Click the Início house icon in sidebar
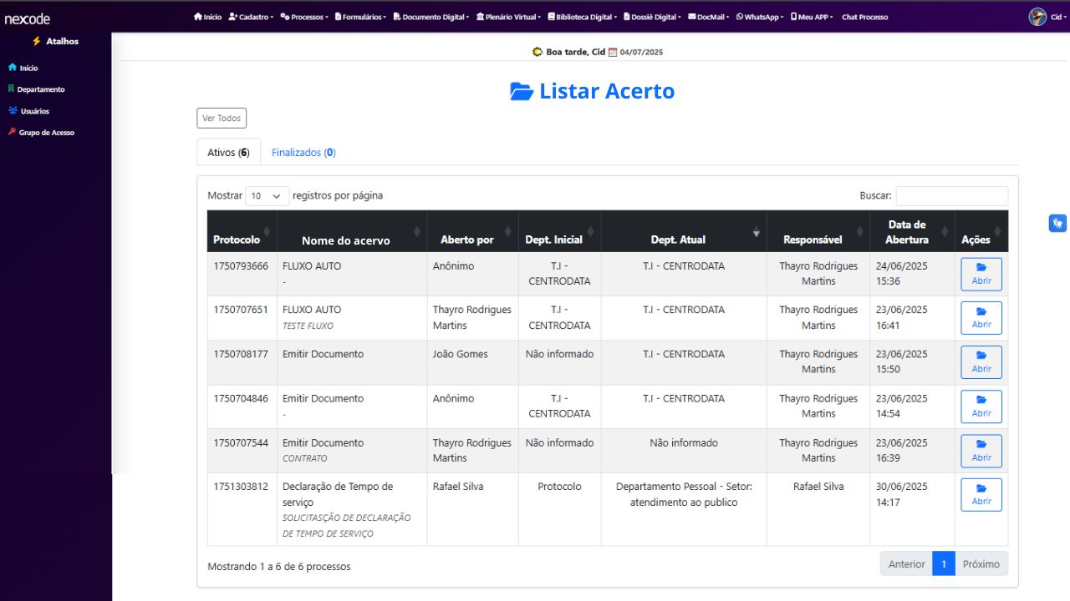The height and width of the screenshot is (601, 1070). pos(12,68)
